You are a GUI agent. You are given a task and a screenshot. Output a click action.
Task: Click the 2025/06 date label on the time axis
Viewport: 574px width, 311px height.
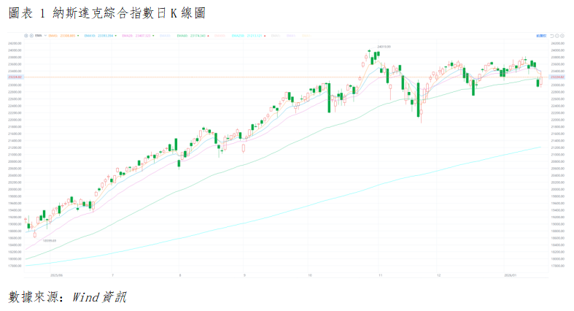(x=56, y=275)
